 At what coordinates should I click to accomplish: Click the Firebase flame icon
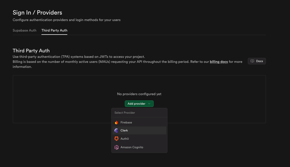[x=116, y=123]
